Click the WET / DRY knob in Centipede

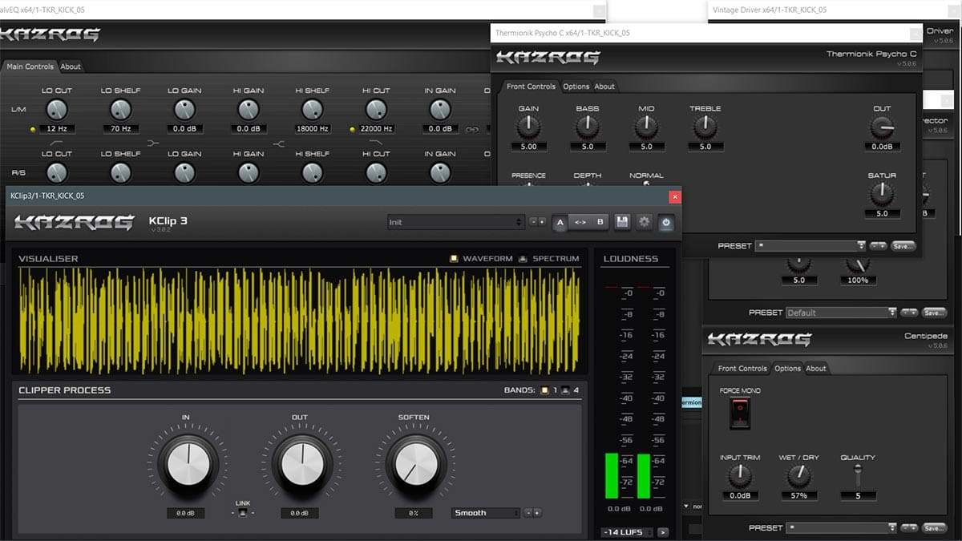tap(799, 477)
